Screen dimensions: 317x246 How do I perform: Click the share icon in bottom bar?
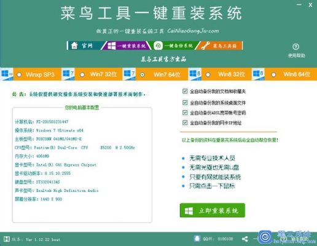coord(245,239)
